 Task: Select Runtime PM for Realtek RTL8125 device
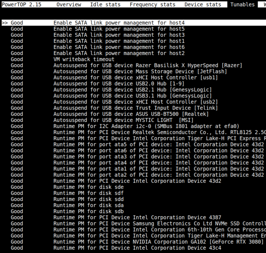[x=138, y=133]
